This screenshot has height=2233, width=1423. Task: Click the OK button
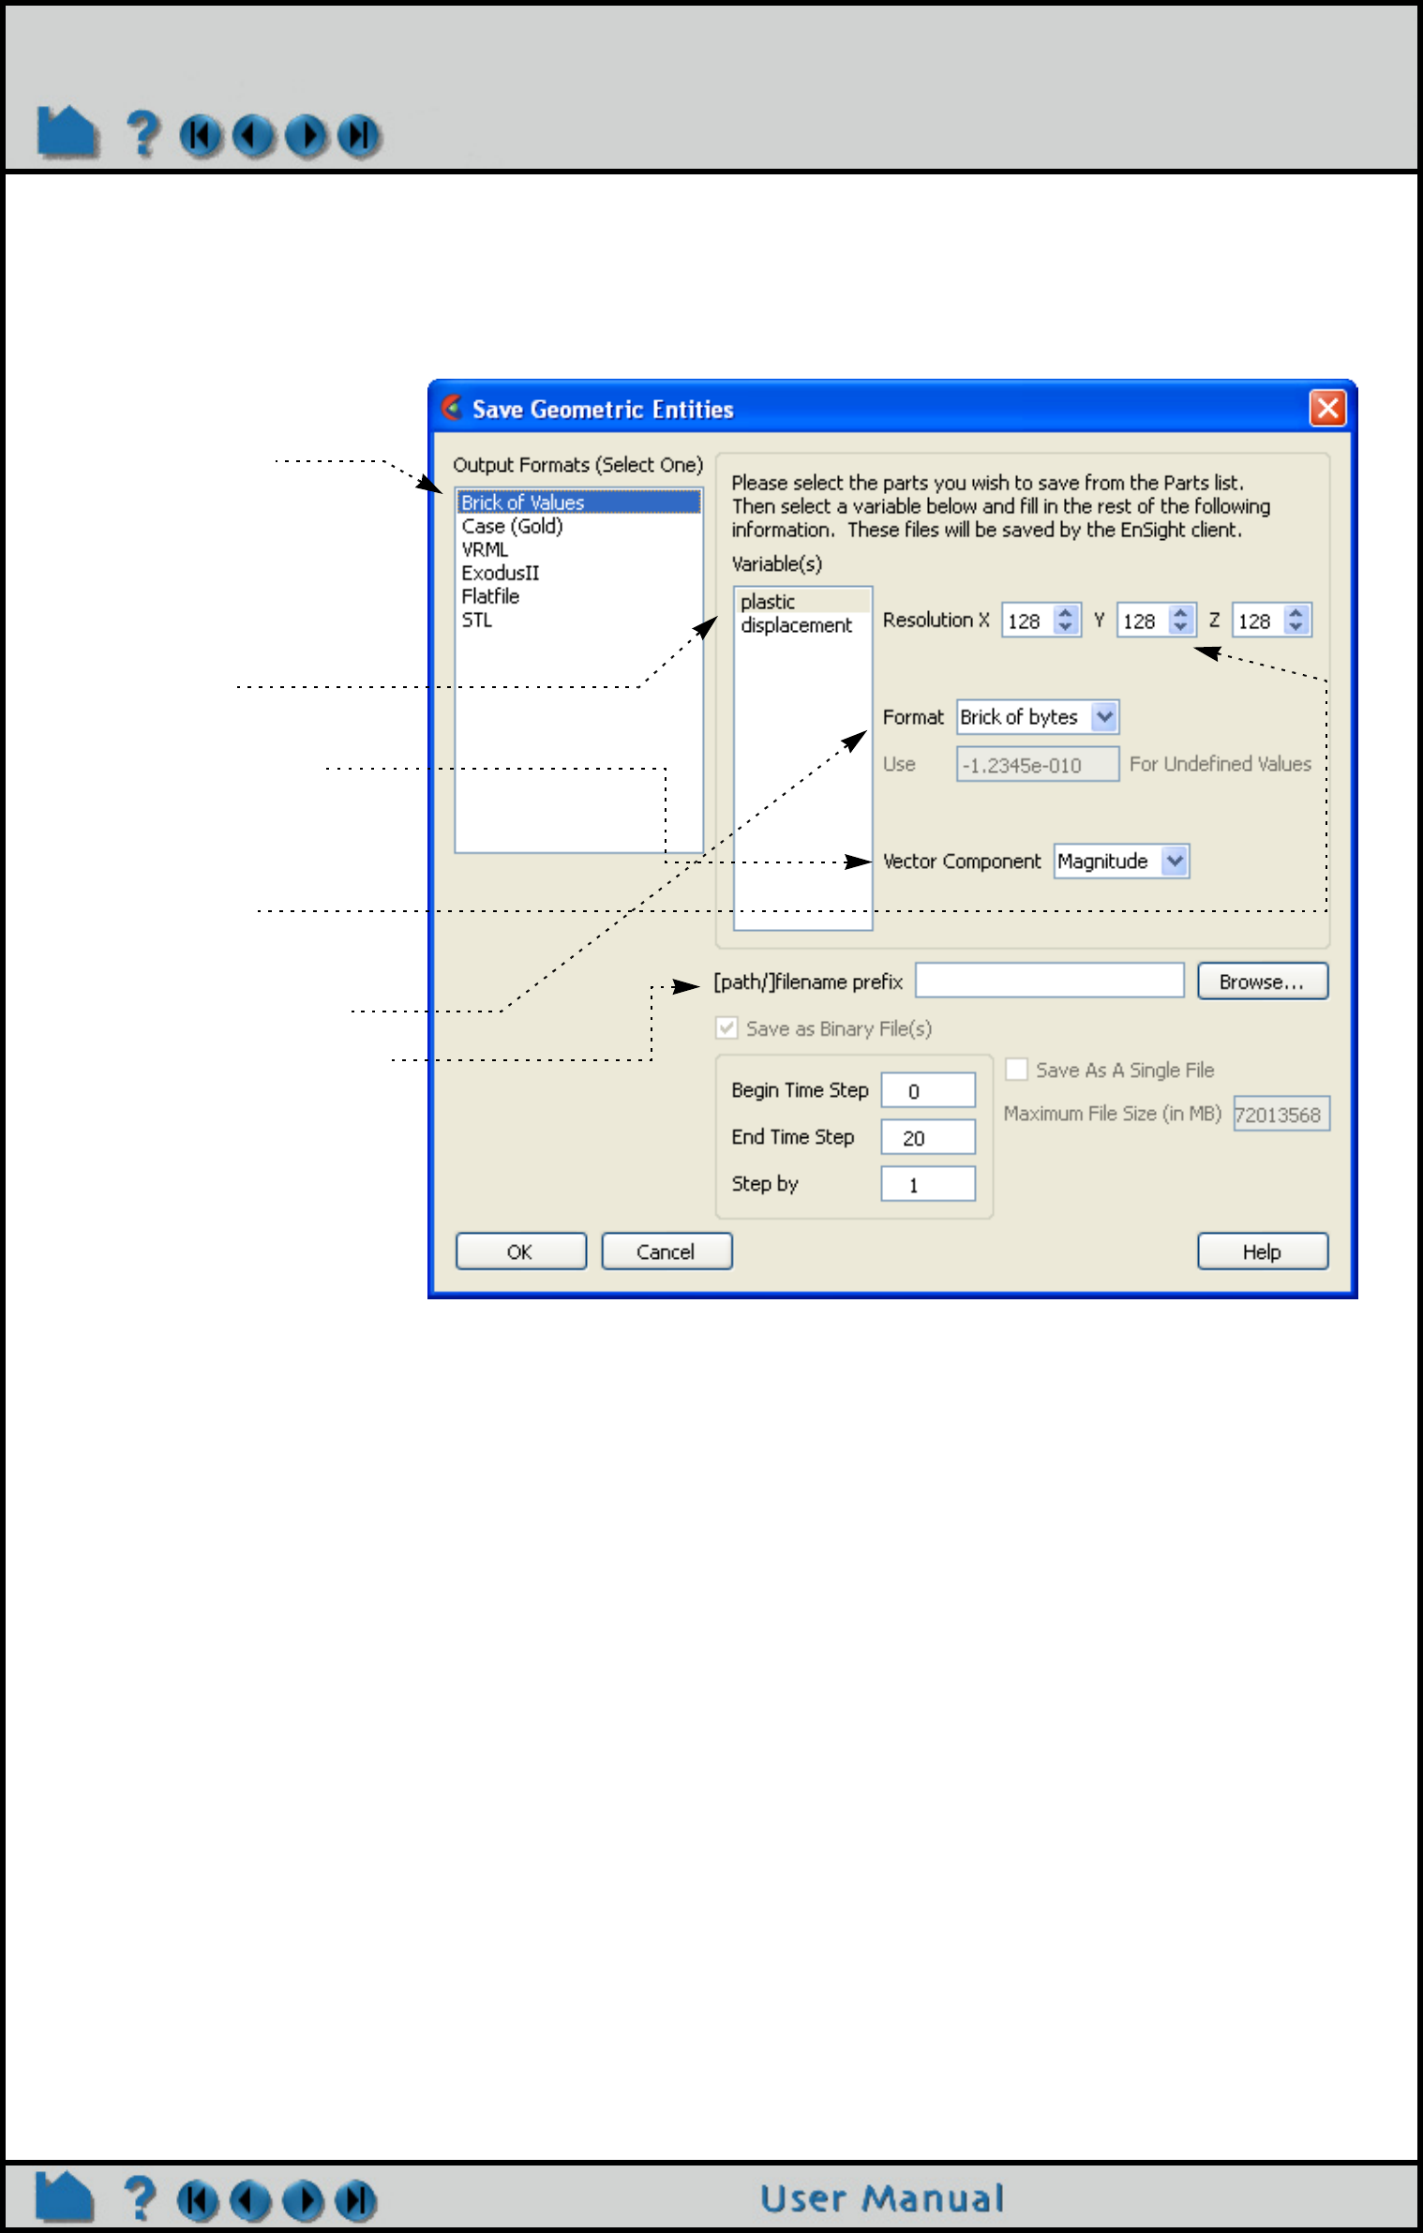tap(521, 1251)
